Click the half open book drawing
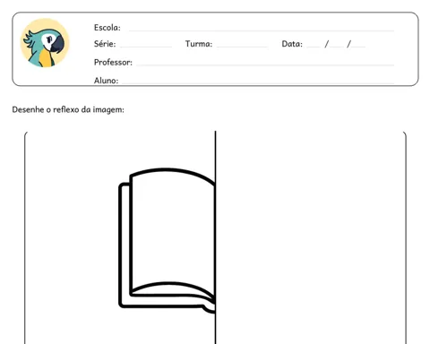The height and width of the screenshot is (344, 430). point(167,240)
